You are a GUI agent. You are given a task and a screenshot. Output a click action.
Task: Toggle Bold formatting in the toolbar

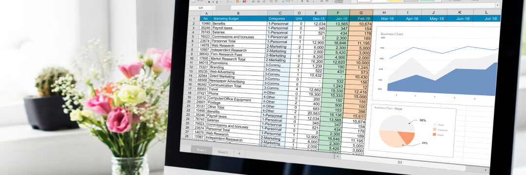tap(209, 1)
